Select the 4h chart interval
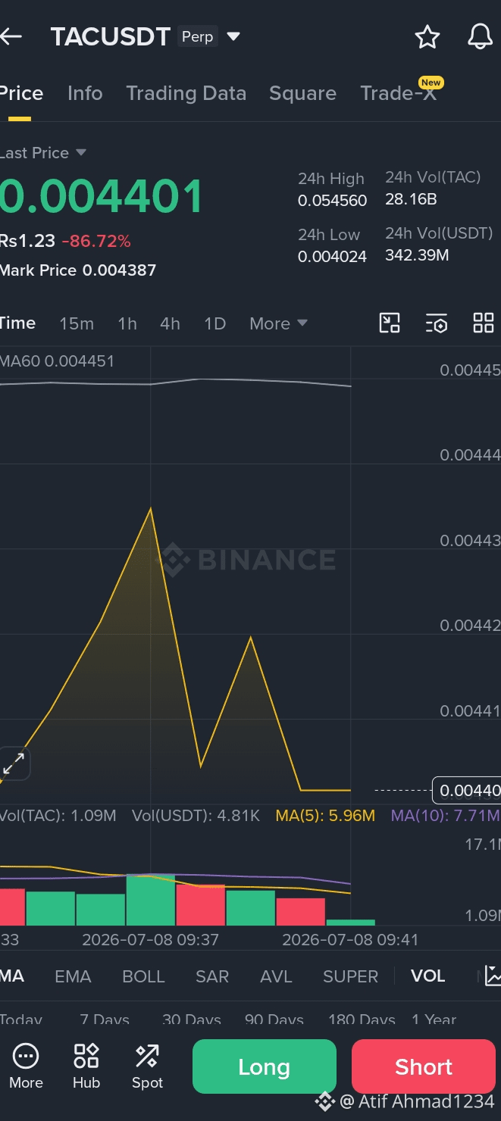501x1121 pixels. tap(170, 323)
